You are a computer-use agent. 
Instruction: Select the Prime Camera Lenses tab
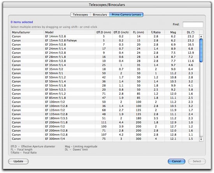pos(126,15)
